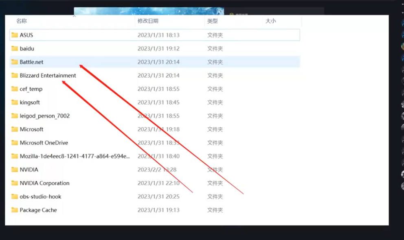Click the cef_temp folder icon
The width and height of the screenshot is (404, 240).
(x=15, y=89)
